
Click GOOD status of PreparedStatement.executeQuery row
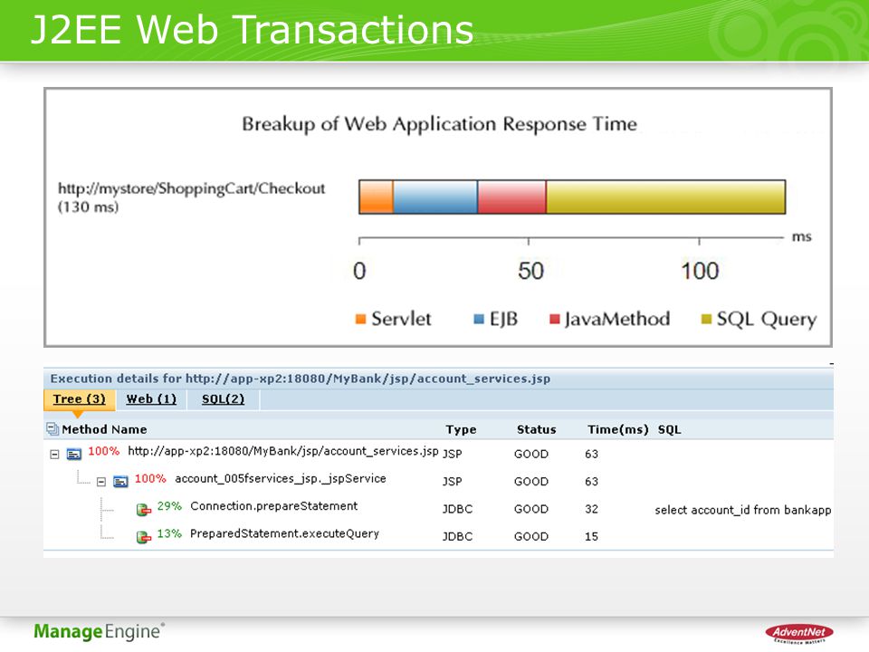click(531, 537)
